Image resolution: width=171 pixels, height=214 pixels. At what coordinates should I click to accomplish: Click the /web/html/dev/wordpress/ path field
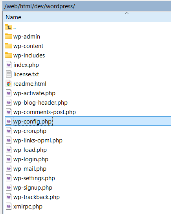pos(87,6)
